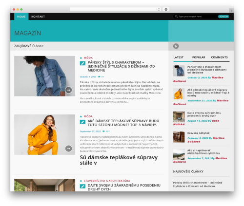Click the dark circular browser toolbar icon
244x206 pixels.
click(166, 10)
